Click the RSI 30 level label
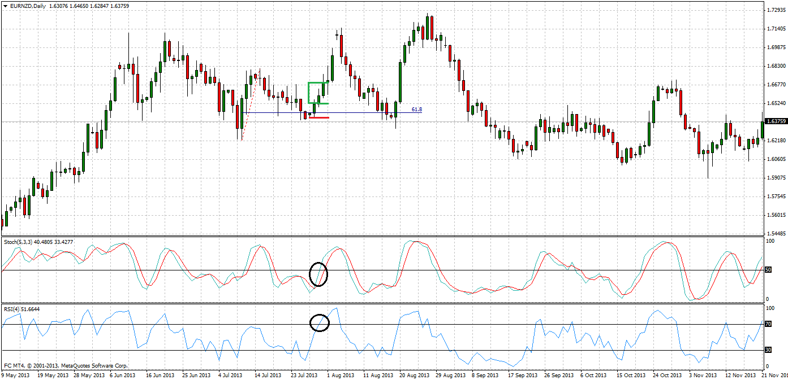The width and height of the screenshot is (788, 380). [768, 351]
